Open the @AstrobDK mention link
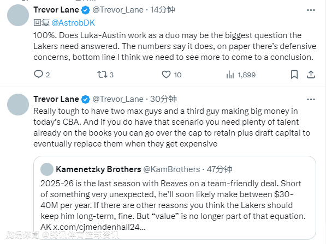 coord(73,23)
